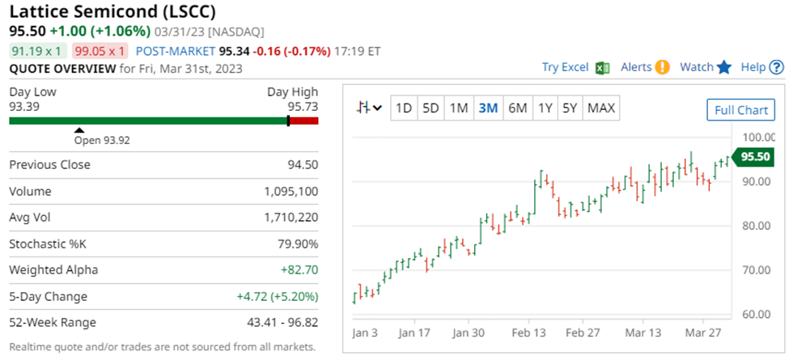Click the Alerts link text
The width and height of the screenshot is (789, 356).
[636, 67]
